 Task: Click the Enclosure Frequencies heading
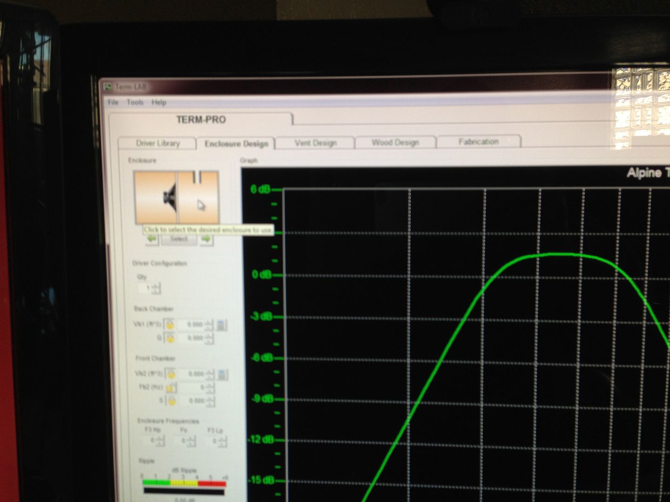168,421
